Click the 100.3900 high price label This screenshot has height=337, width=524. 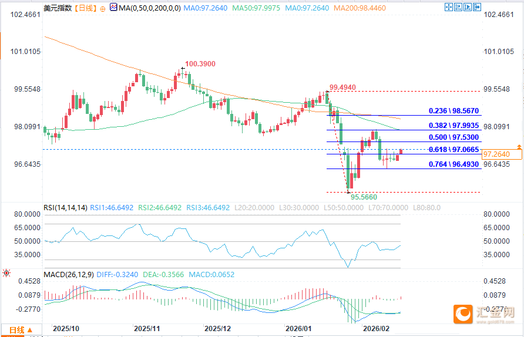tap(200, 64)
